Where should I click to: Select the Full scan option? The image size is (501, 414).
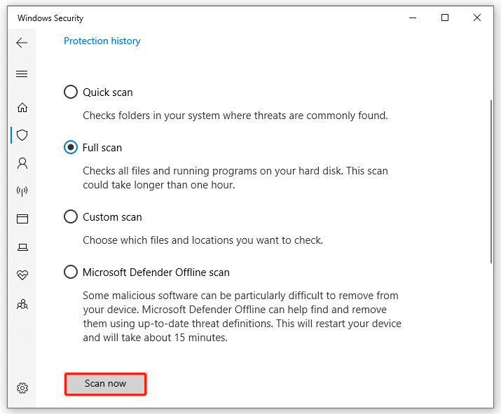[x=71, y=148]
